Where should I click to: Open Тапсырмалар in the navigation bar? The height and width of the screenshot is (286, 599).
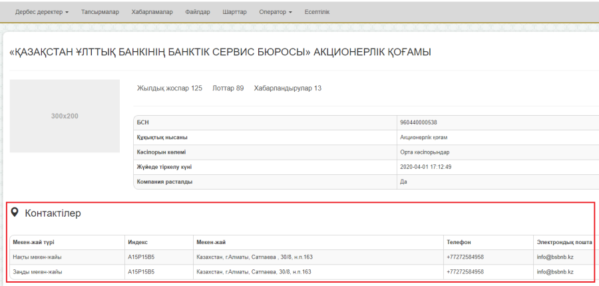100,12
